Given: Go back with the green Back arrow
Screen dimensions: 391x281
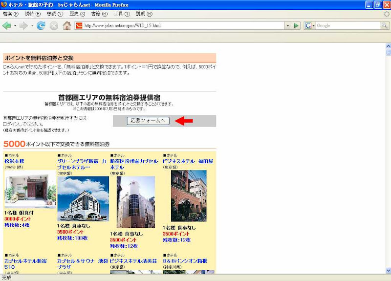Looking at the screenshot, I should pos(7,25).
